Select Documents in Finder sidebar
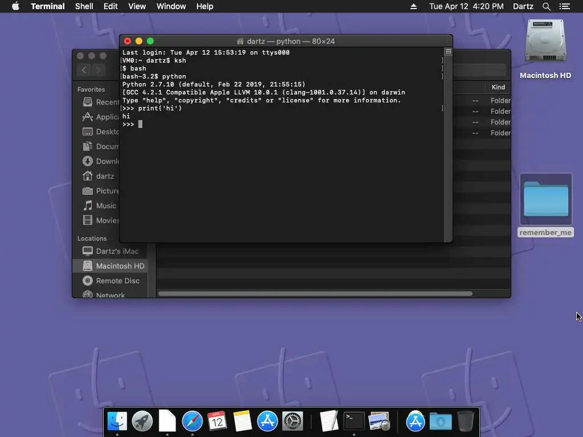Image resolution: width=583 pixels, height=437 pixels. [x=100, y=146]
